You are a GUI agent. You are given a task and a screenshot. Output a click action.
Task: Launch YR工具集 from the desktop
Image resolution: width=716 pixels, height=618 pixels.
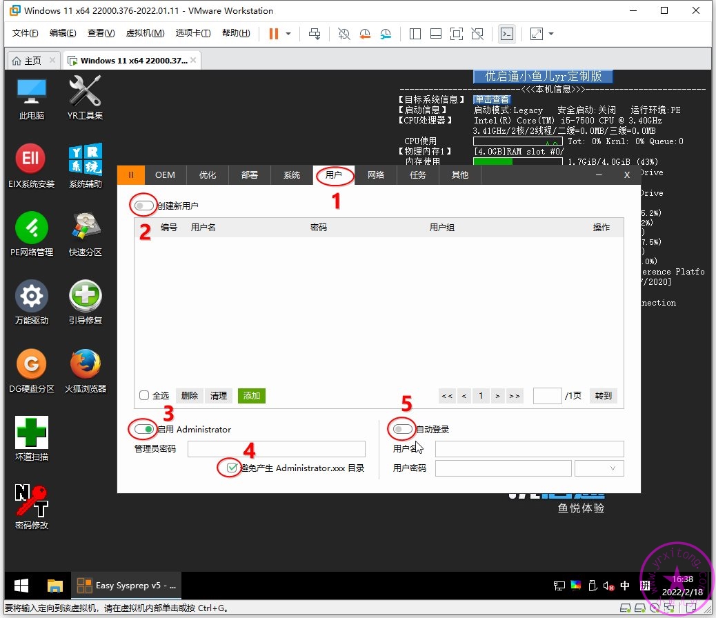85,99
